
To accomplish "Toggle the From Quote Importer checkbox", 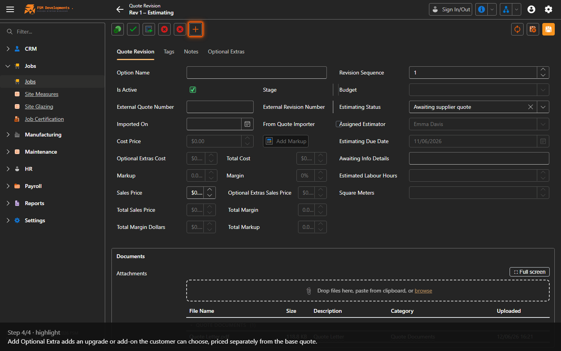I will click(339, 124).
